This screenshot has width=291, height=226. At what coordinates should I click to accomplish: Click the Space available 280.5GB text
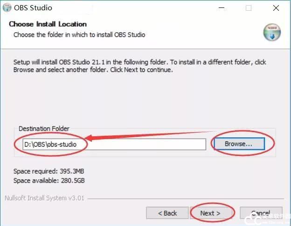(49, 180)
